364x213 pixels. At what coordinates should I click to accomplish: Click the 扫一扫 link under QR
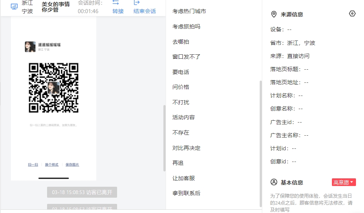click(33, 164)
